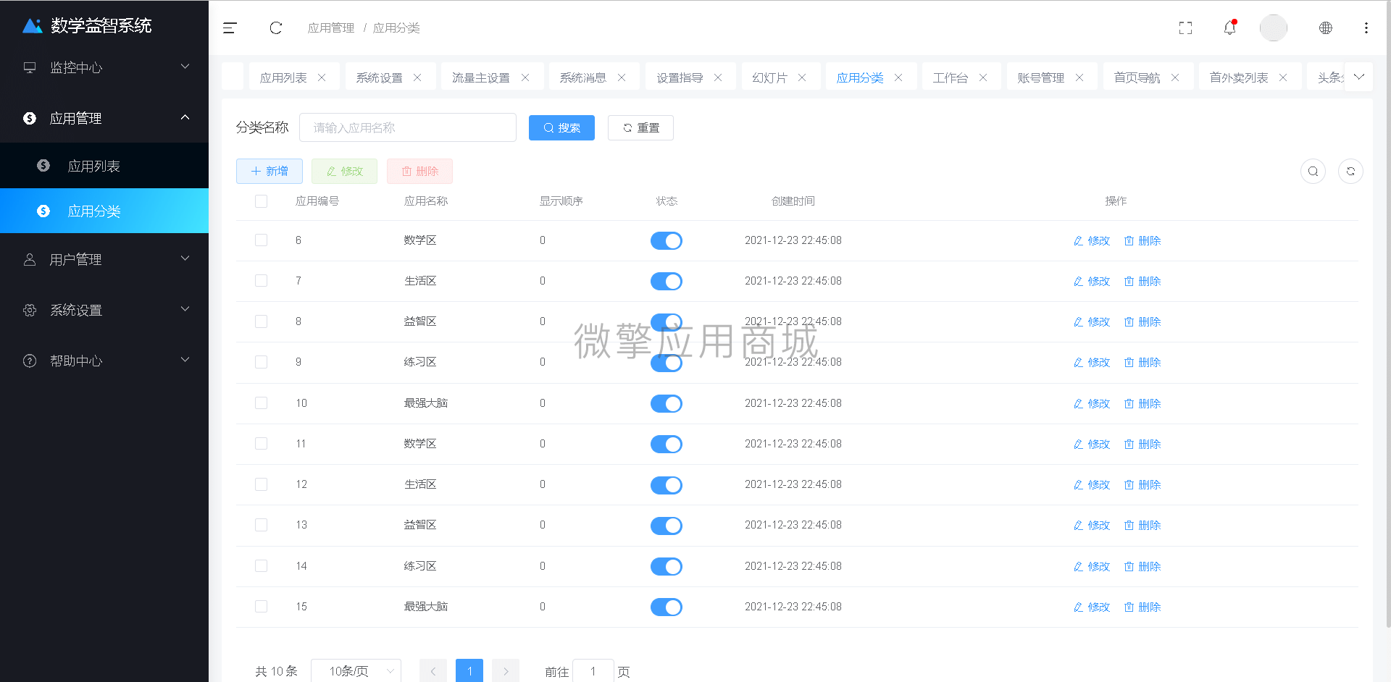Viewport: 1391px width, 682px height.
Task: Toggle status switch for row 6
Action: click(x=667, y=240)
